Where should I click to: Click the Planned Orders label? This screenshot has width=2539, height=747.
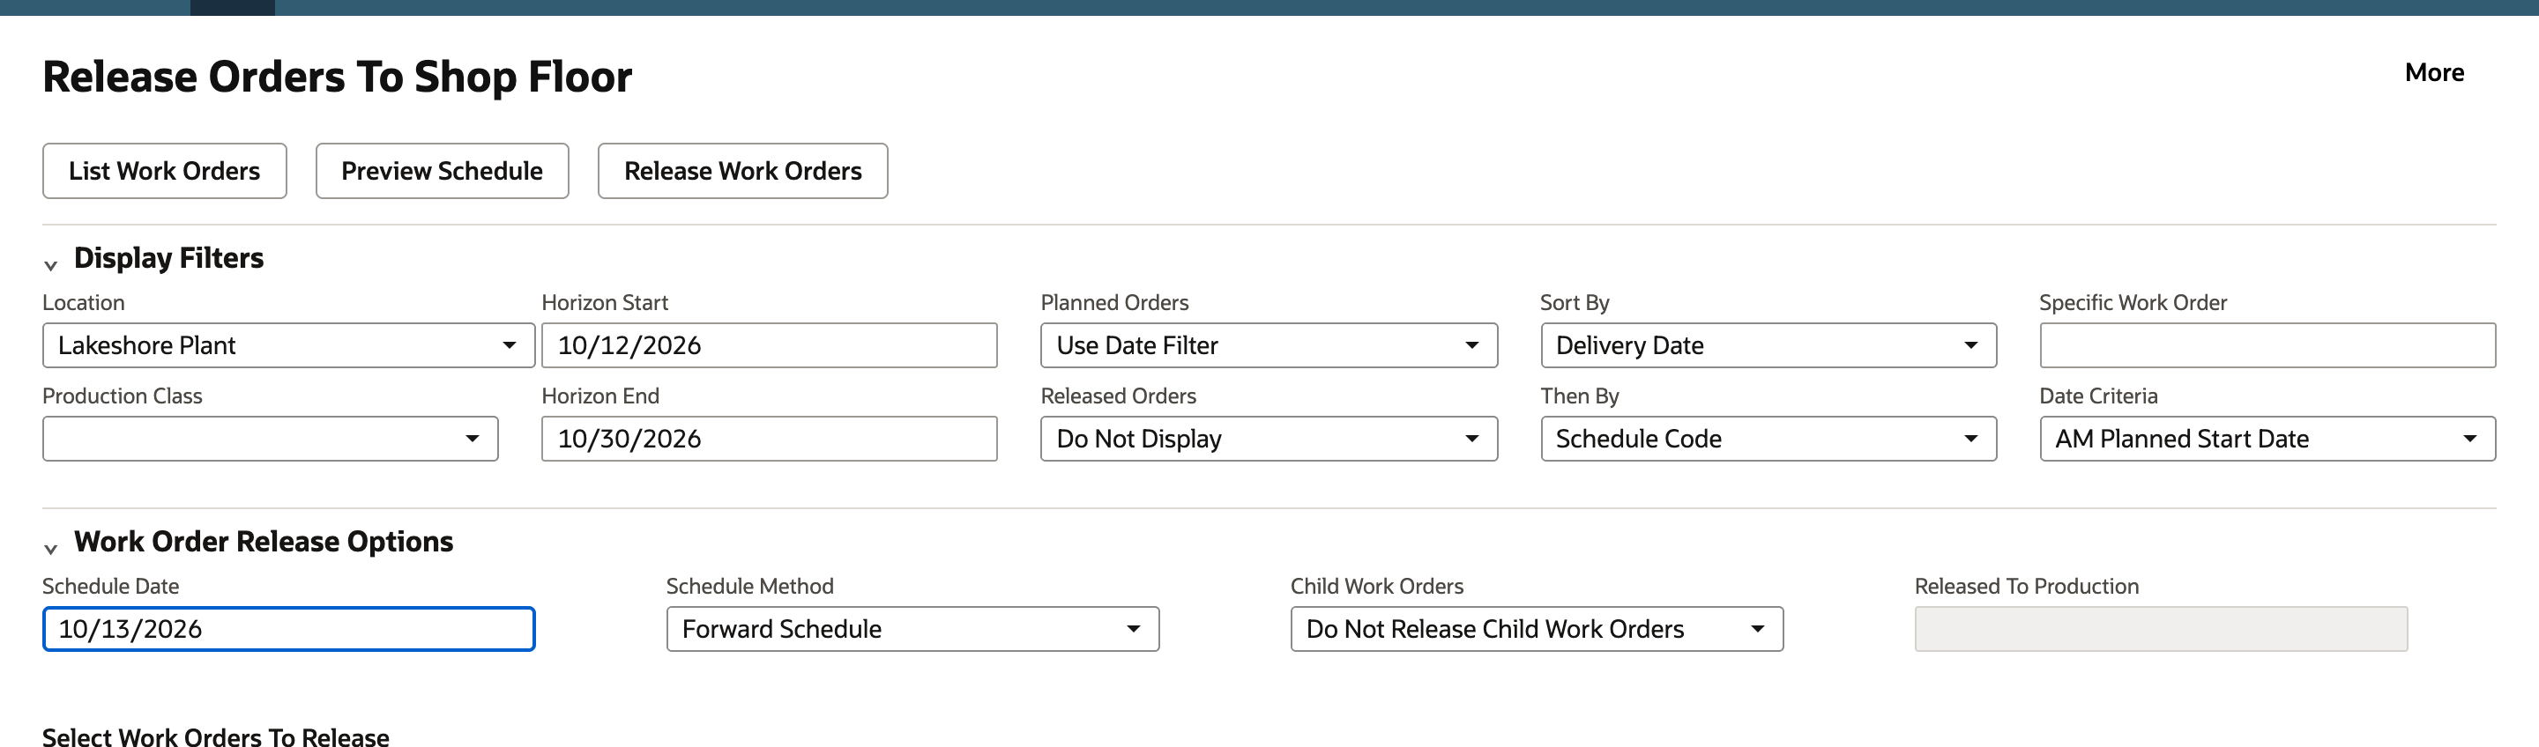coord(1114,302)
